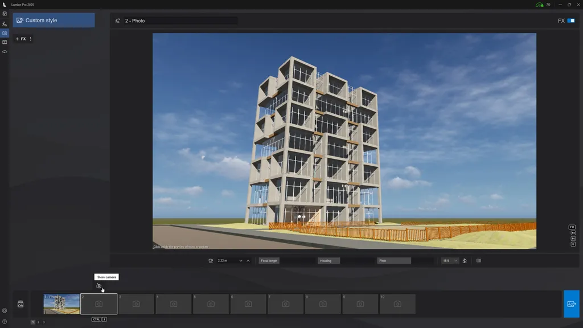This screenshot has width=583, height=328.
Task: Open the three-dot menu next to + FX
Action: pos(32,39)
